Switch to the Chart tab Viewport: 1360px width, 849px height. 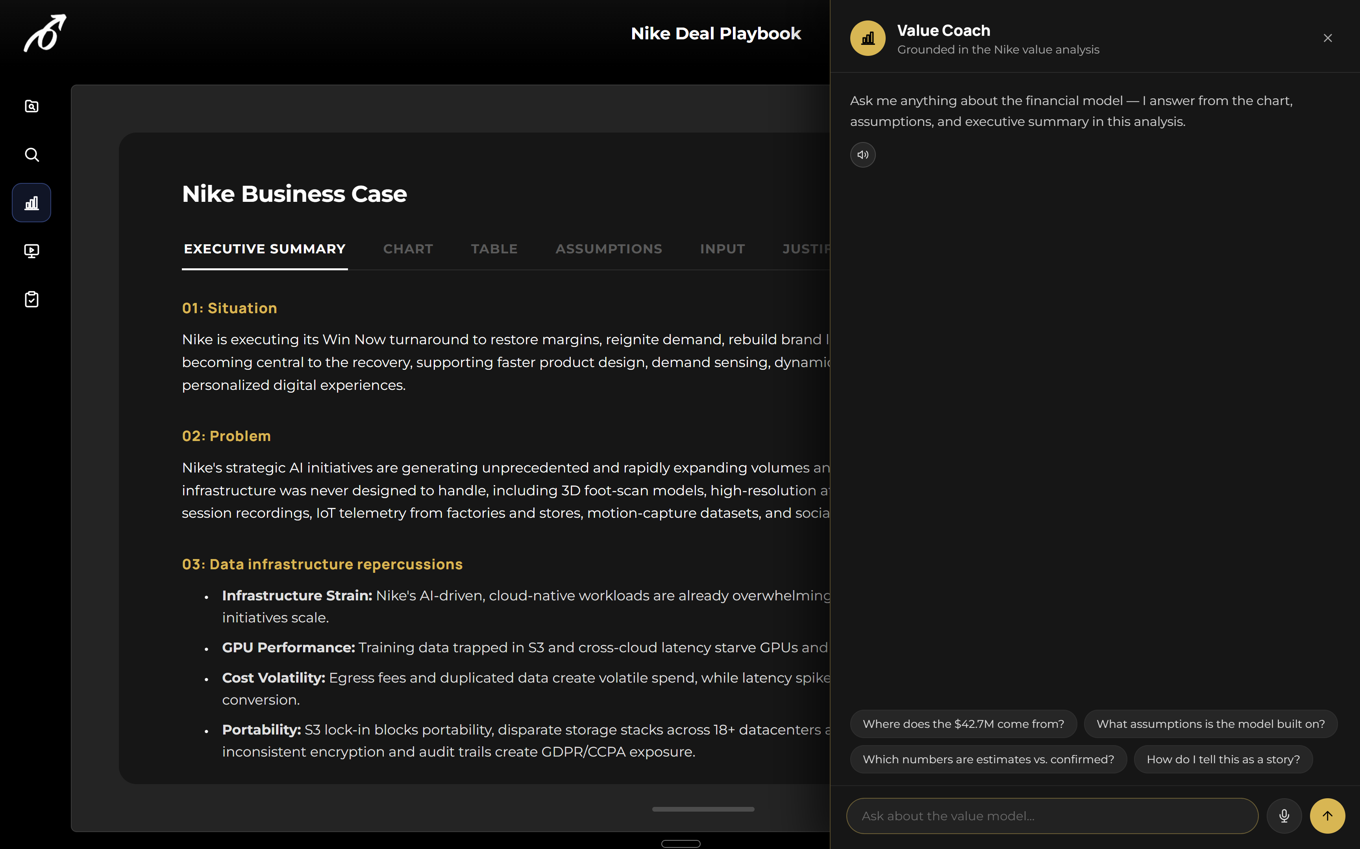click(408, 249)
